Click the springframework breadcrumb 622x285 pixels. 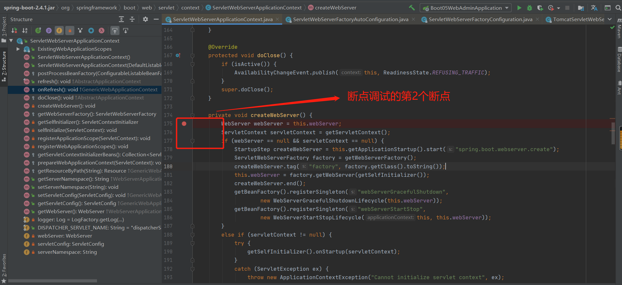click(96, 7)
